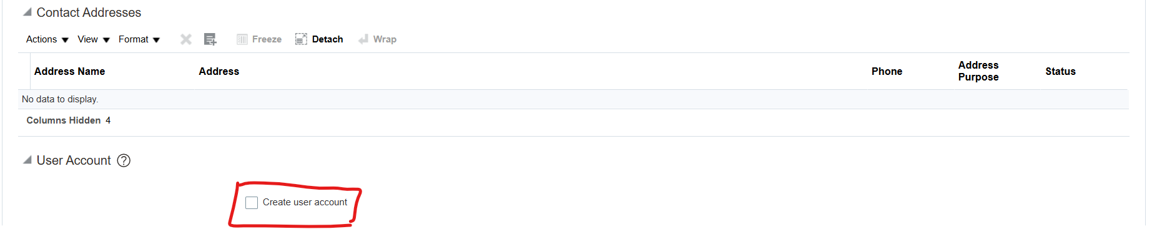1157x229 pixels.
Task: Collapse the Contact Addresses section
Action: tap(27, 12)
